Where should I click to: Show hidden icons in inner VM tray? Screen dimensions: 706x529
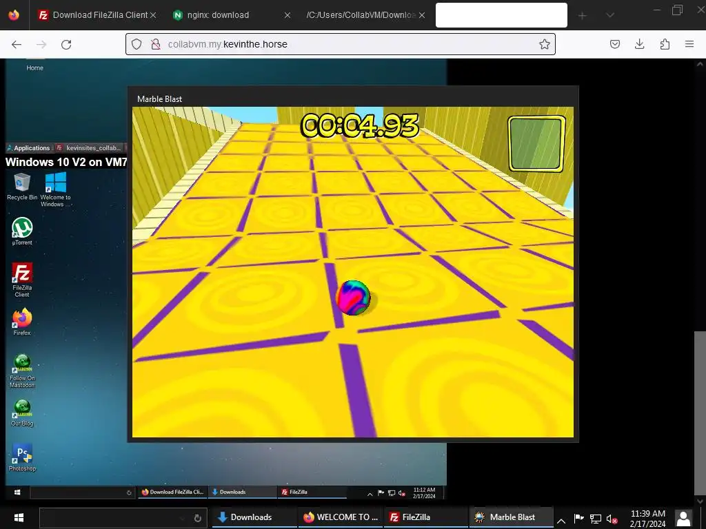click(x=370, y=494)
